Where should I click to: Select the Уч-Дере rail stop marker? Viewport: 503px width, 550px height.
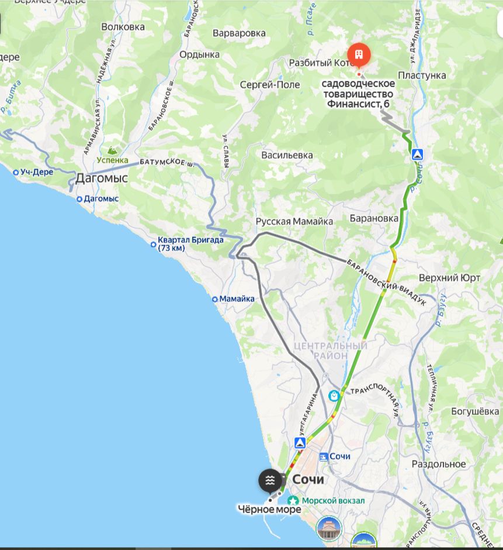pos(15,172)
